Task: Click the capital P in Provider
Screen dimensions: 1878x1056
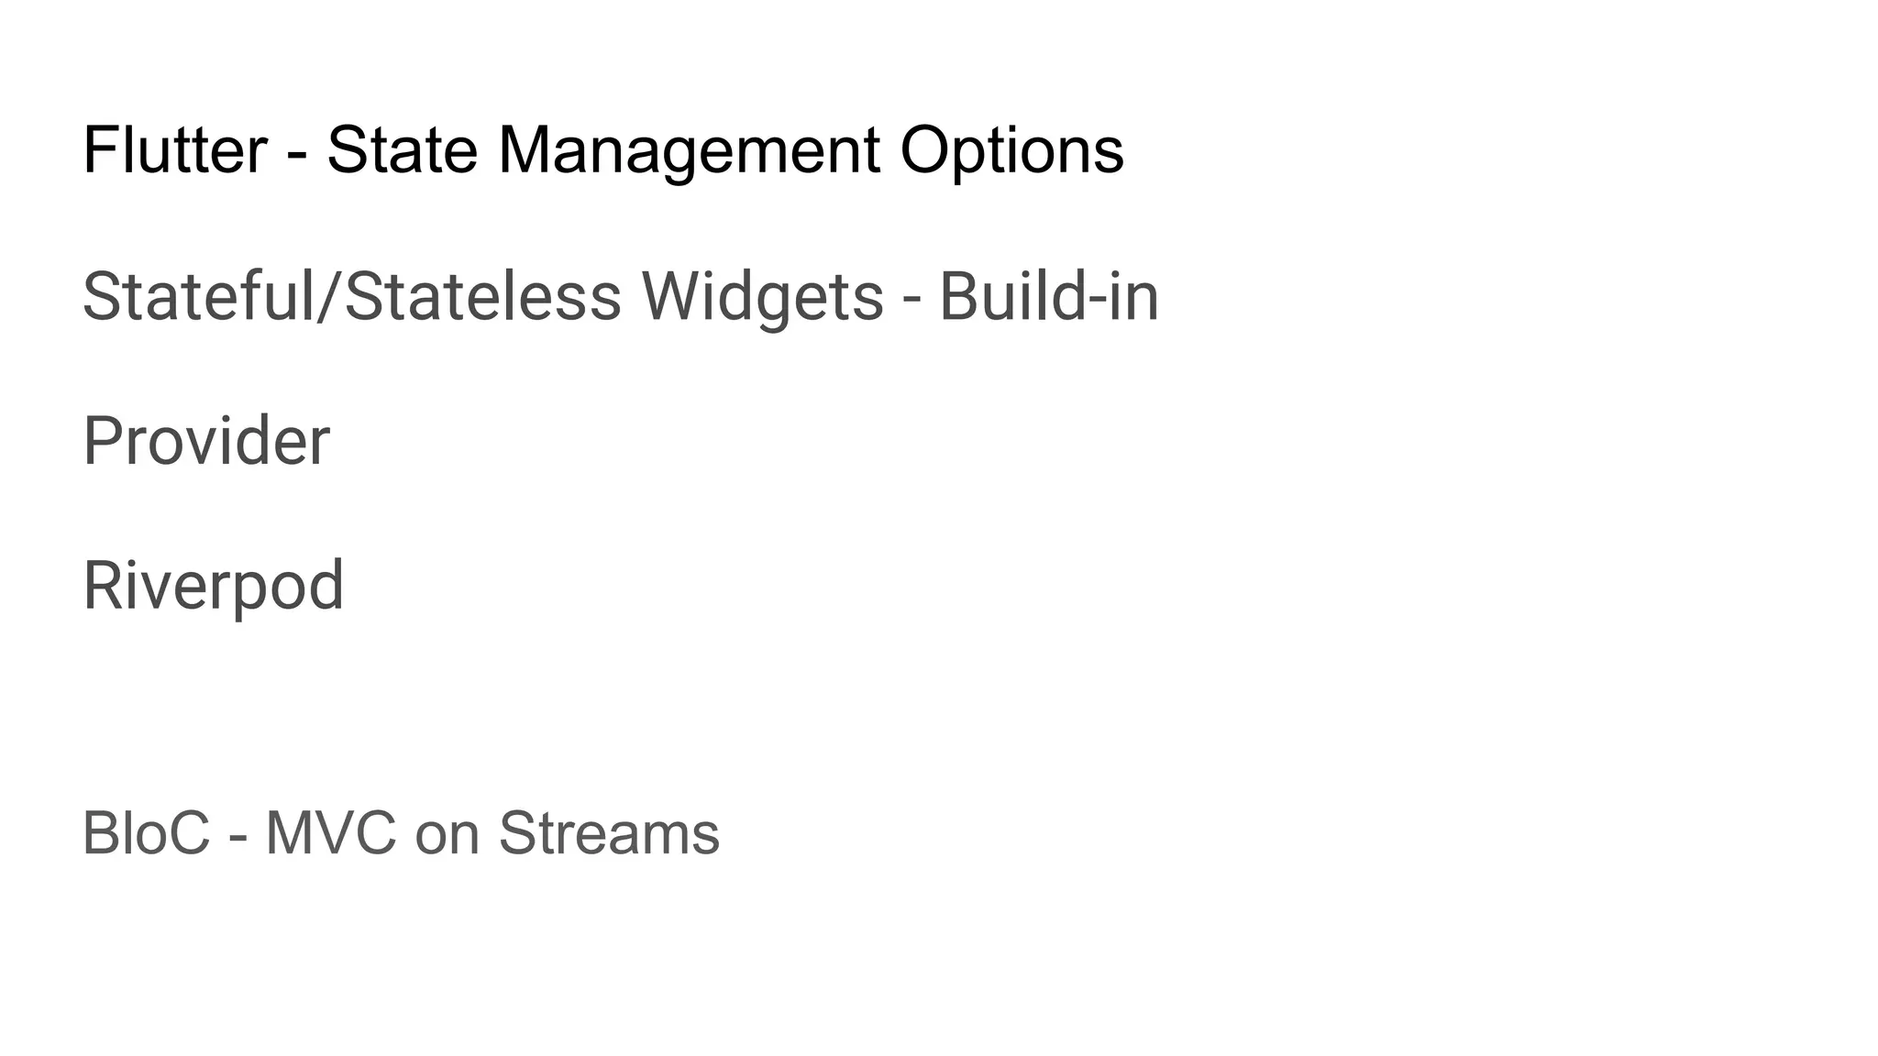Action: pos(103,441)
